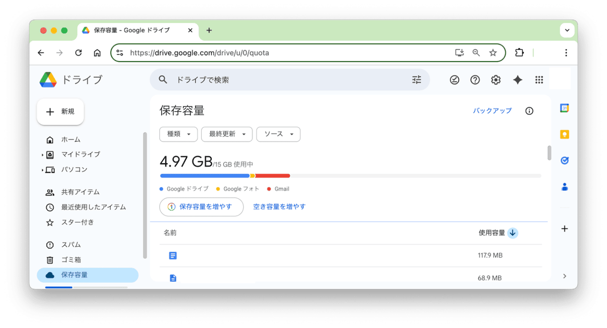The width and height of the screenshot is (607, 328).
Task: Click the 新規 button
Action: click(60, 112)
